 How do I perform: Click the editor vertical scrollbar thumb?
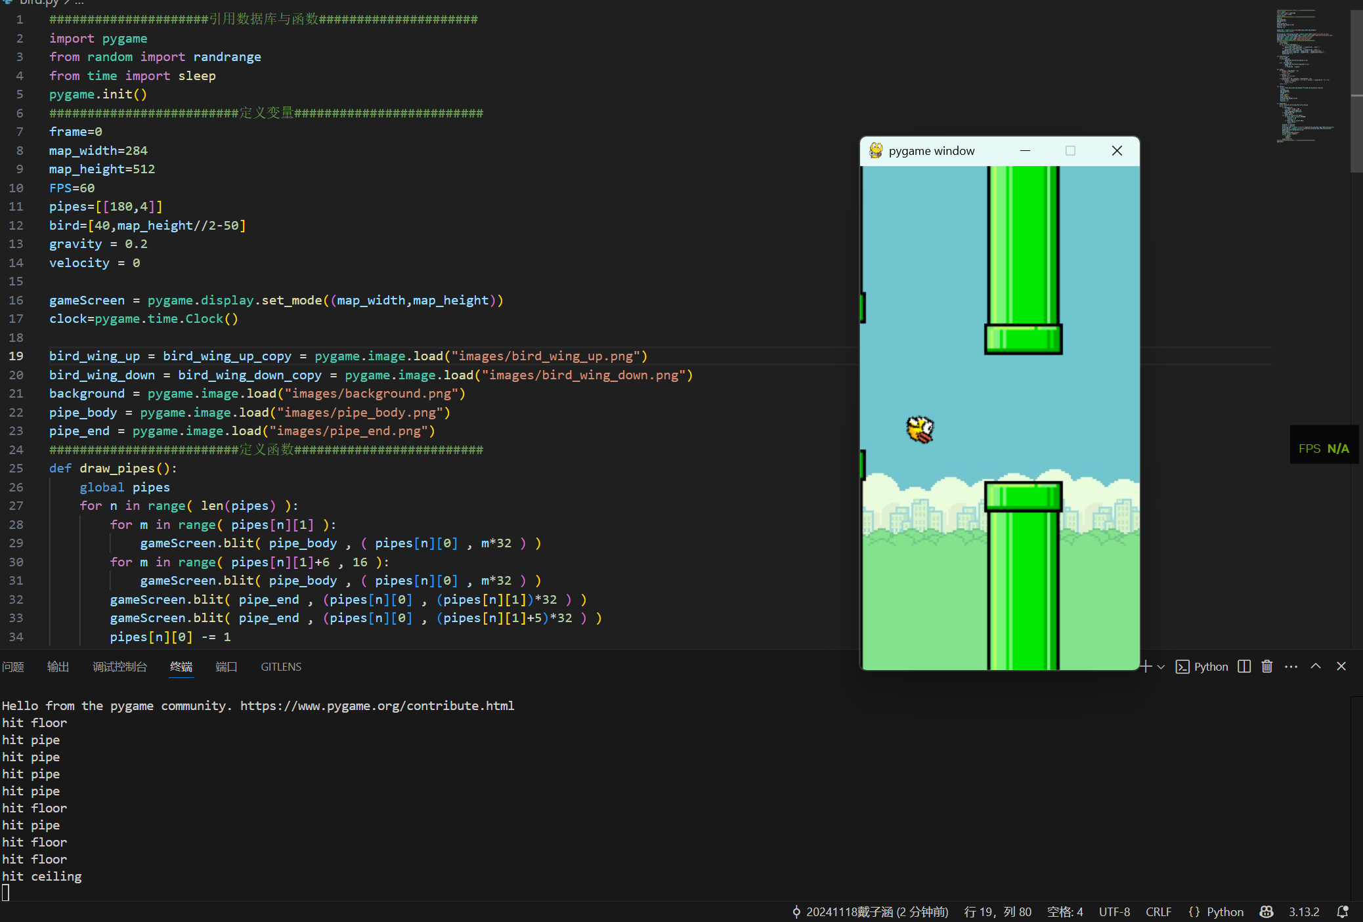click(x=1356, y=91)
